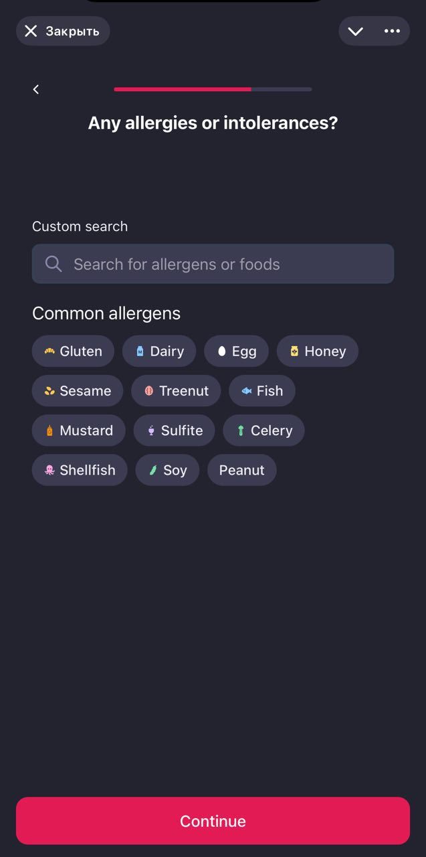Click the magnifying glass search icon
The height and width of the screenshot is (857, 426).
pyautogui.click(x=53, y=264)
